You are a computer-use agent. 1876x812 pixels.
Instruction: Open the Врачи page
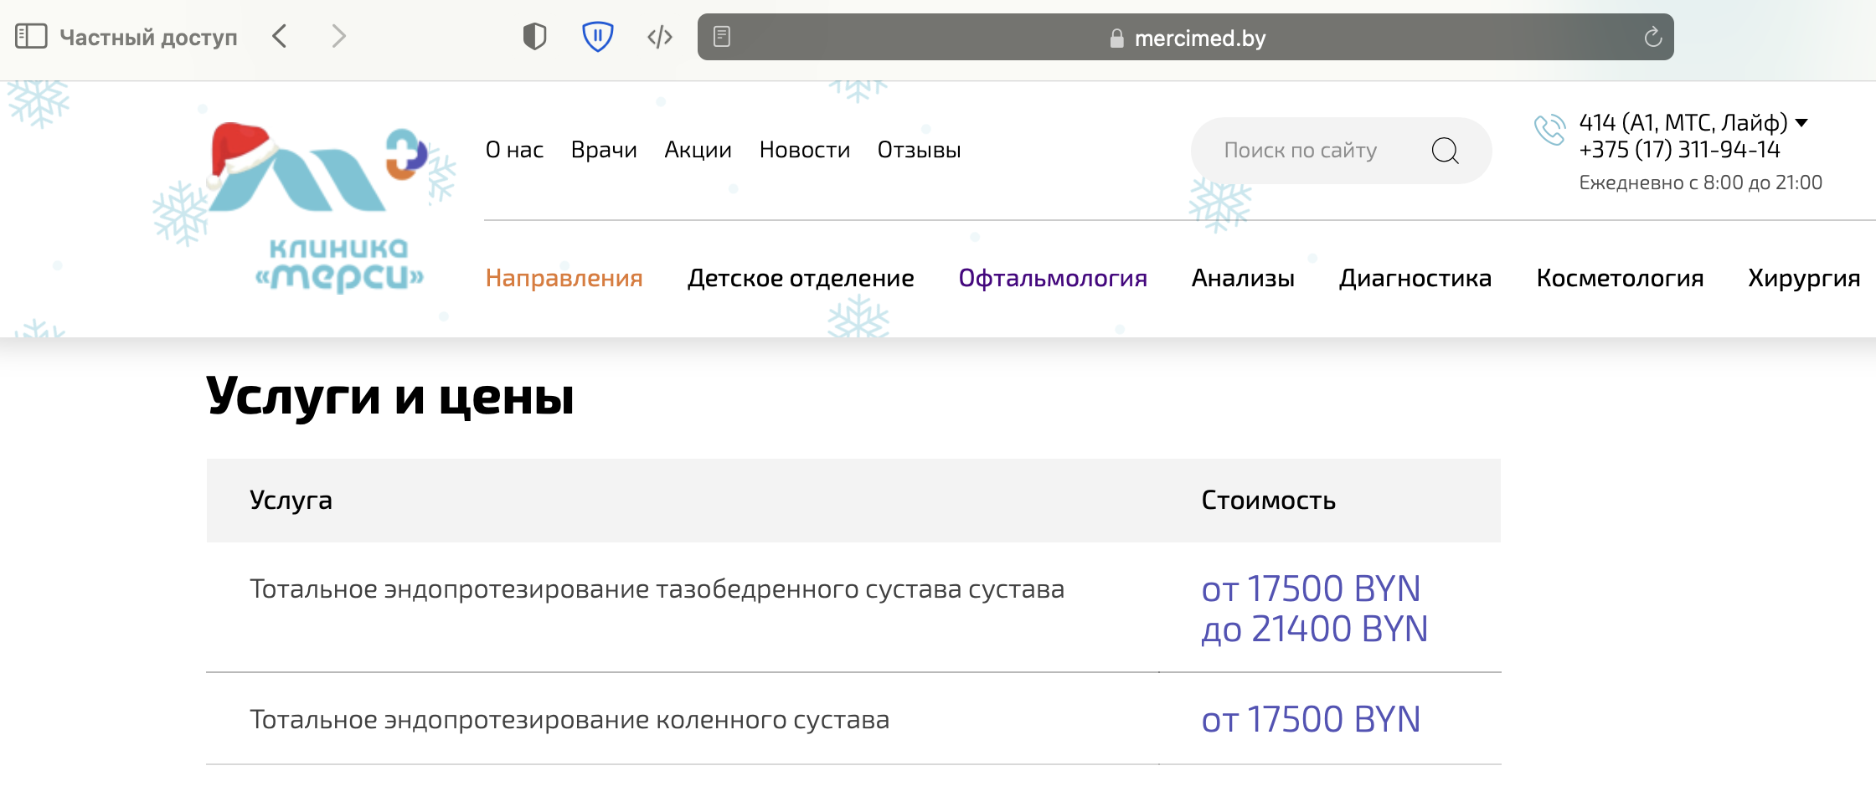point(604,150)
